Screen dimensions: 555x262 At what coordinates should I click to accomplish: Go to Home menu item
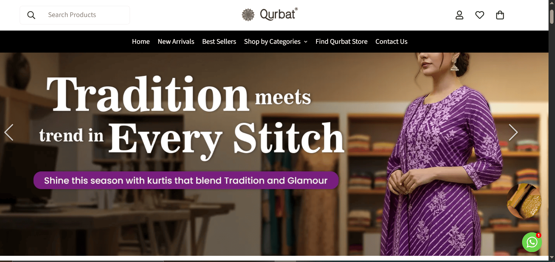point(141,42)
